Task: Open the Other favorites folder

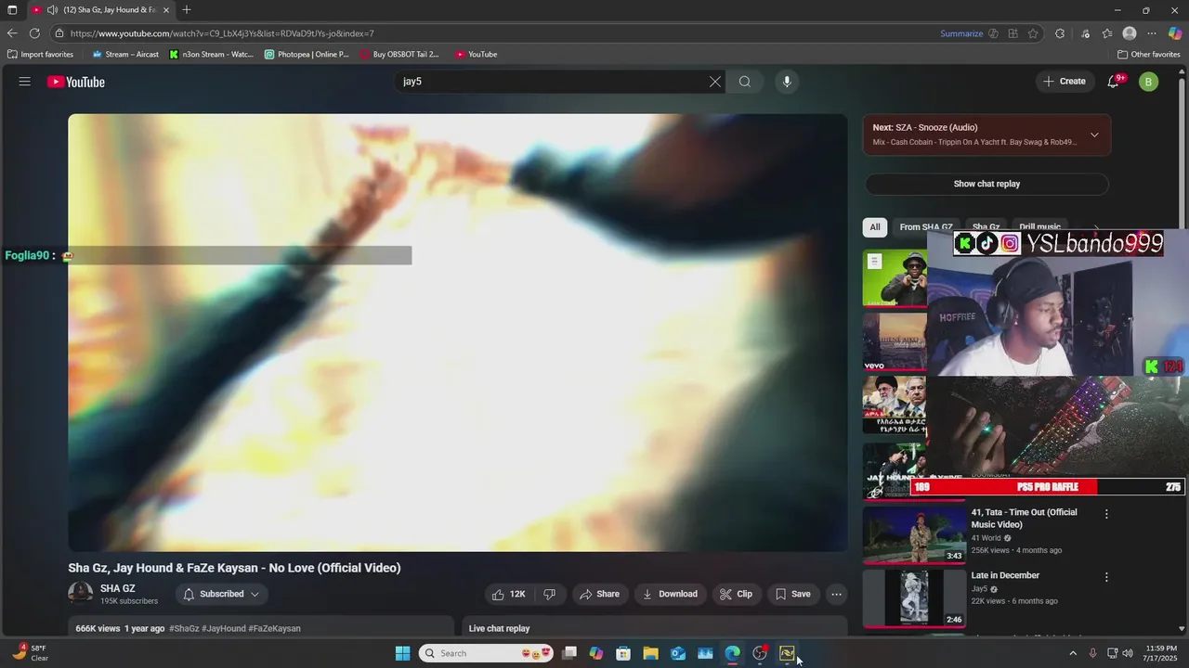Action: (1148, 54)
